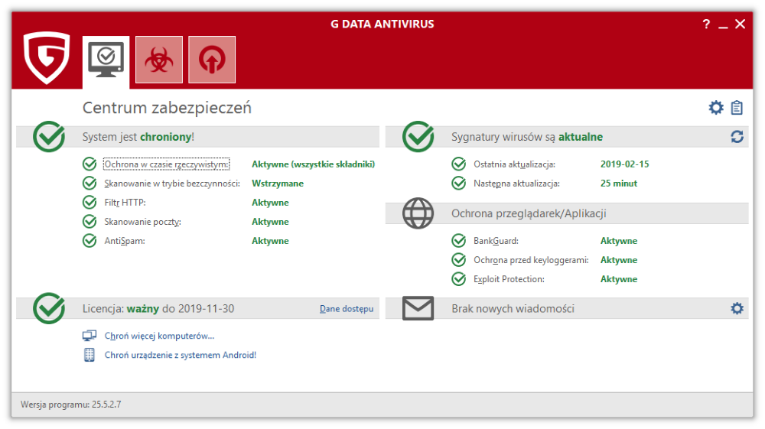
Task: Click the Wstrzymane status text
Action: [278, 184]
